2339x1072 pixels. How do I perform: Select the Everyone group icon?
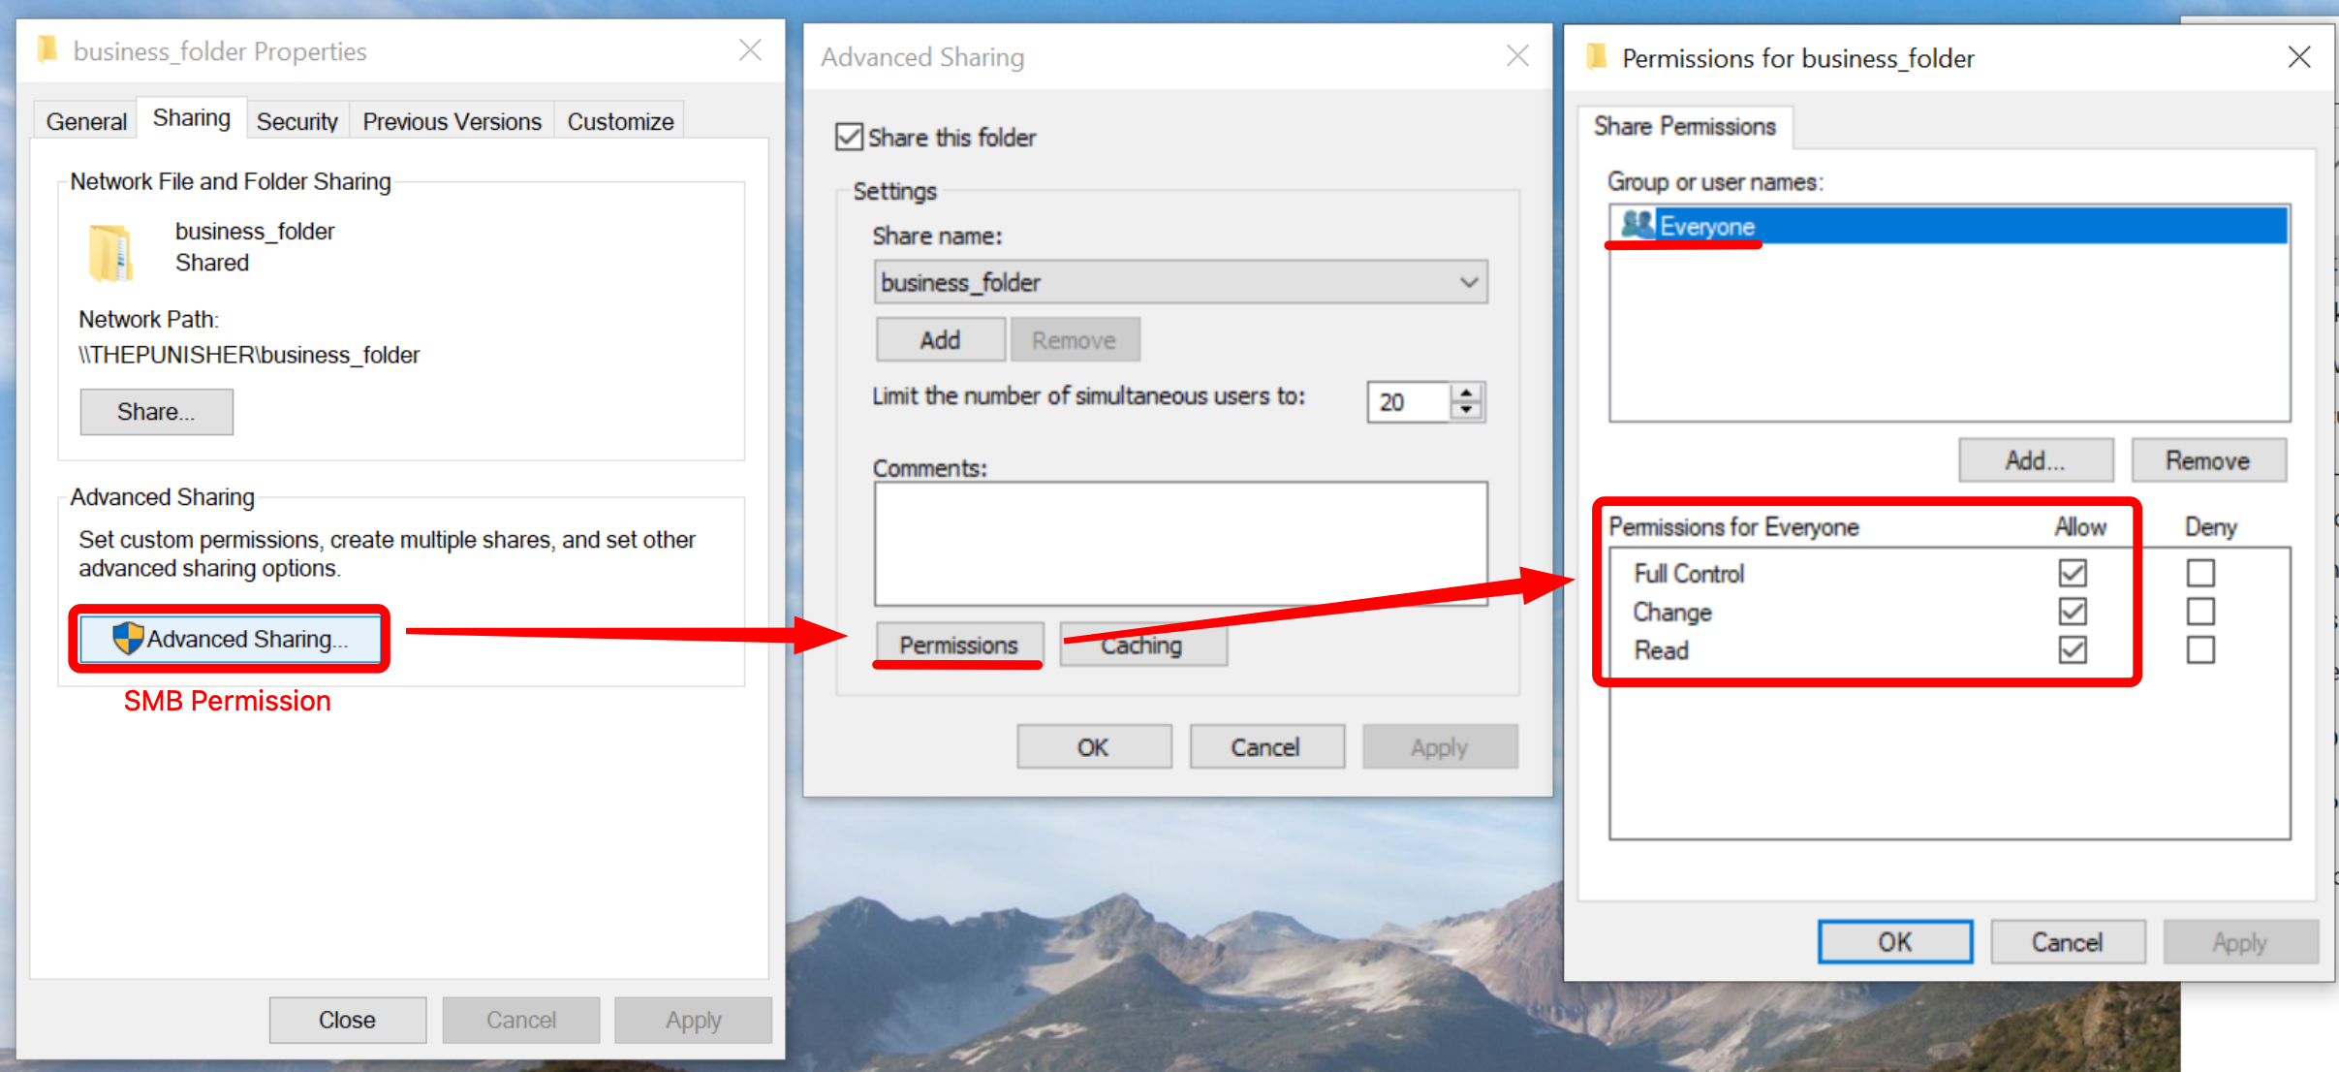(x=1637, y=225)
